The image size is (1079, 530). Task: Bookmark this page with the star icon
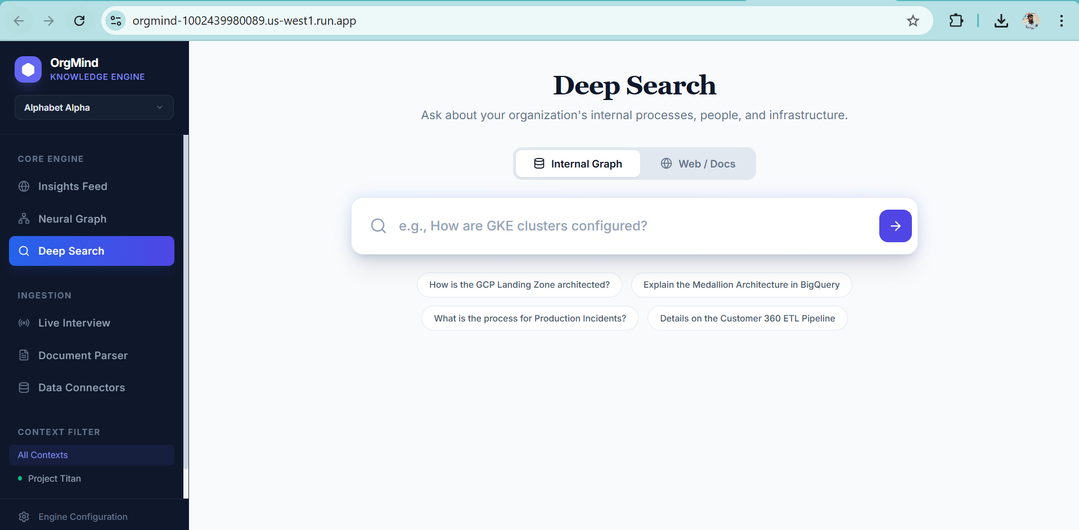pos(913,21)
